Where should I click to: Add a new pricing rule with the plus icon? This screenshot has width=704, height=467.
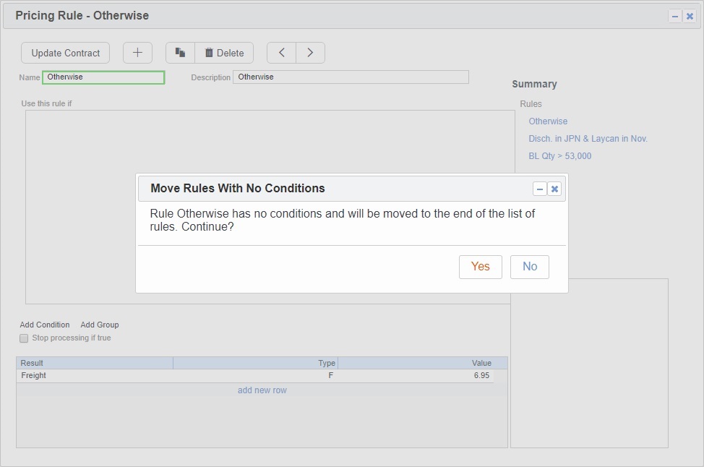click(x=137, y=52)
